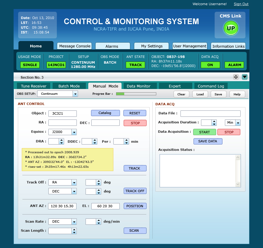Click the move section crosshair icon
The image size is (263, 248).
coord(236,77)
